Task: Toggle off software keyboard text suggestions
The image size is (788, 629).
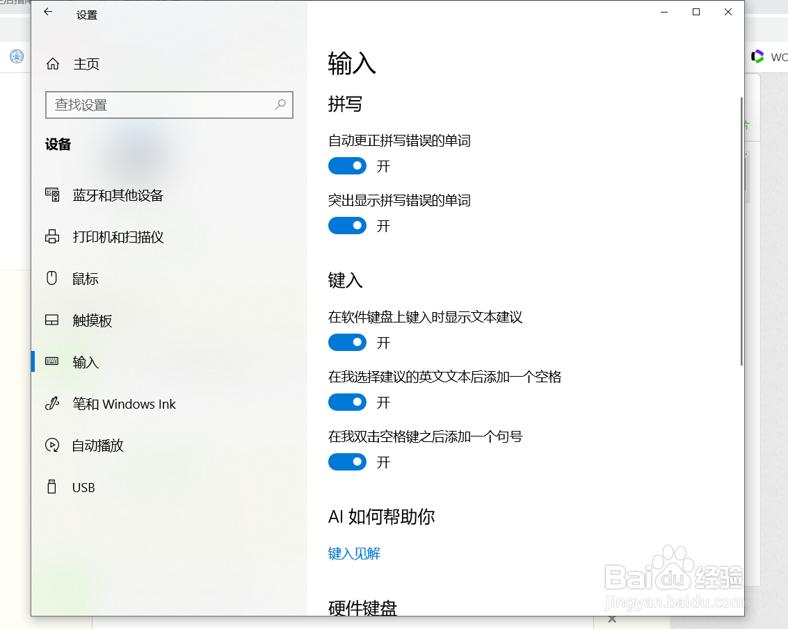Action: pyautogui.click(x=347, y=342)
